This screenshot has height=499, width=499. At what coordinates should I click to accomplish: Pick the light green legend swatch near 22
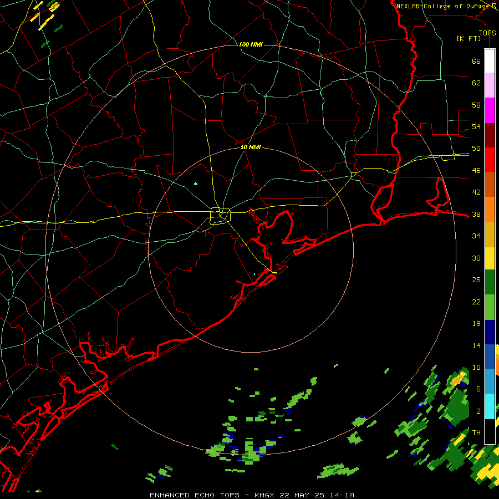coord(490,307)
